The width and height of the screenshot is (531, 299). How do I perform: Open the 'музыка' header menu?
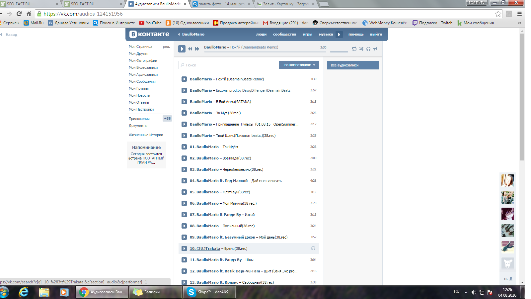[326, 34]
